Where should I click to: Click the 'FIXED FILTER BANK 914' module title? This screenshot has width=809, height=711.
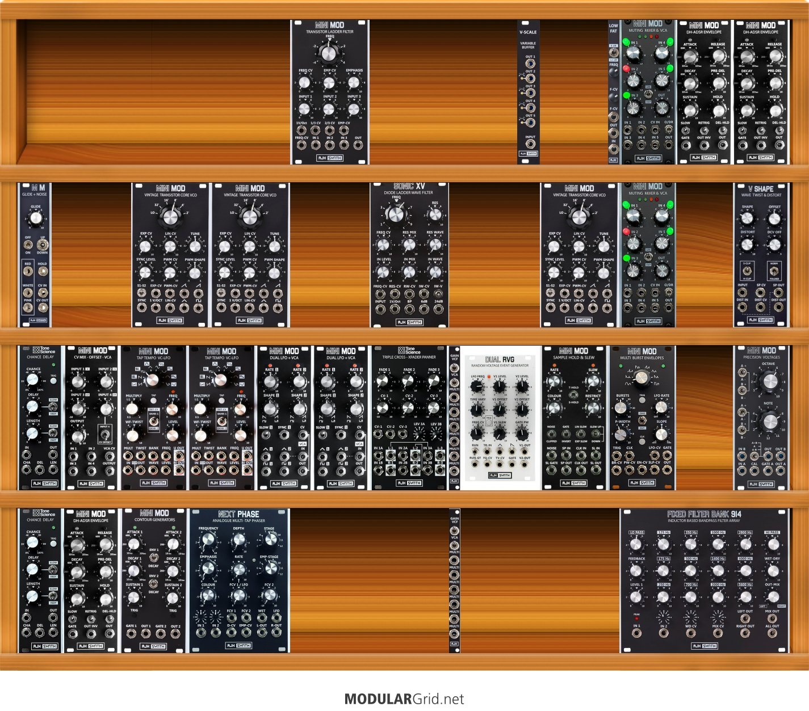pos(704,514)
